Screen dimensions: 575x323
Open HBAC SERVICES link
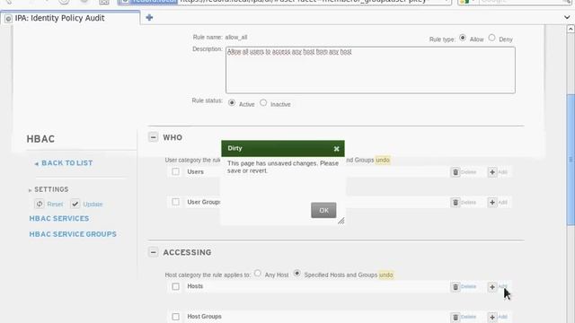[59, 219]
